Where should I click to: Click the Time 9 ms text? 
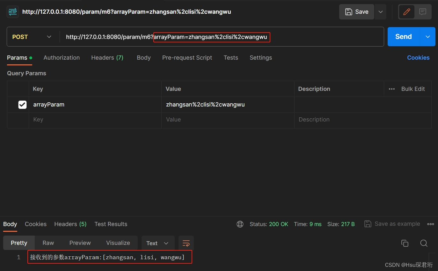tap(308, 224)
